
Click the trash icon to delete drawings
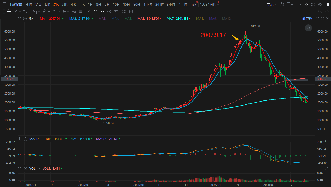coord(116,12)
